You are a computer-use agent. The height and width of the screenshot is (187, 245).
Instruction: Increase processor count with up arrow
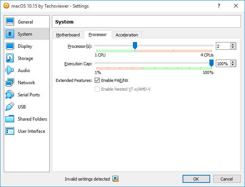pyautogui.click(x=233, y=44)
